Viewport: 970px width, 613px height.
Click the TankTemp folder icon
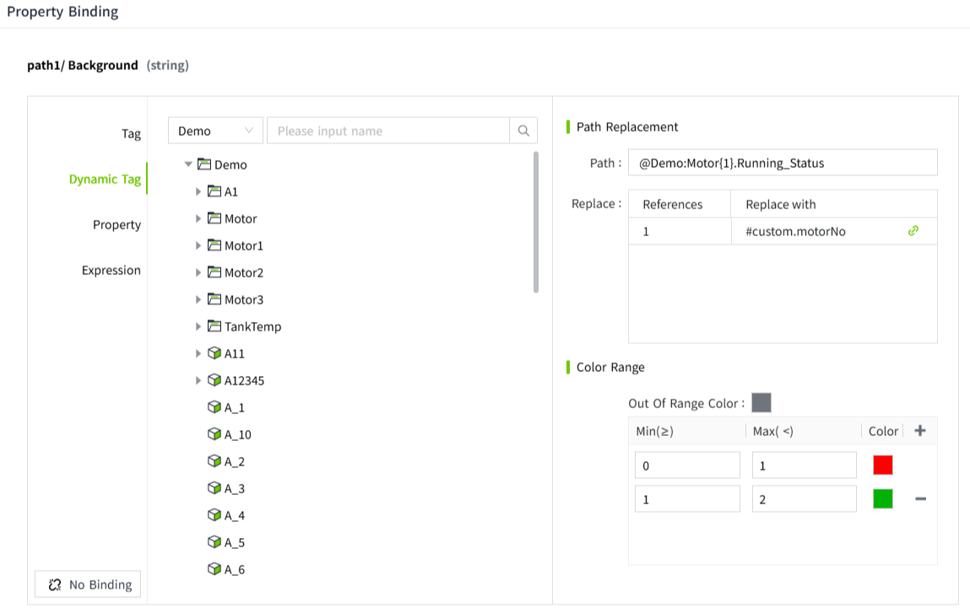click(214, 326)
